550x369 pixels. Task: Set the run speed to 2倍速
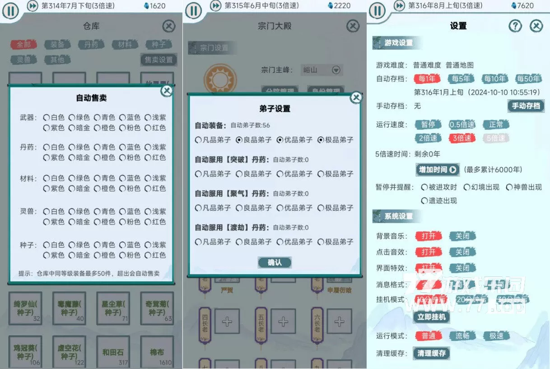pyautogui.click(x=428, y=138)
